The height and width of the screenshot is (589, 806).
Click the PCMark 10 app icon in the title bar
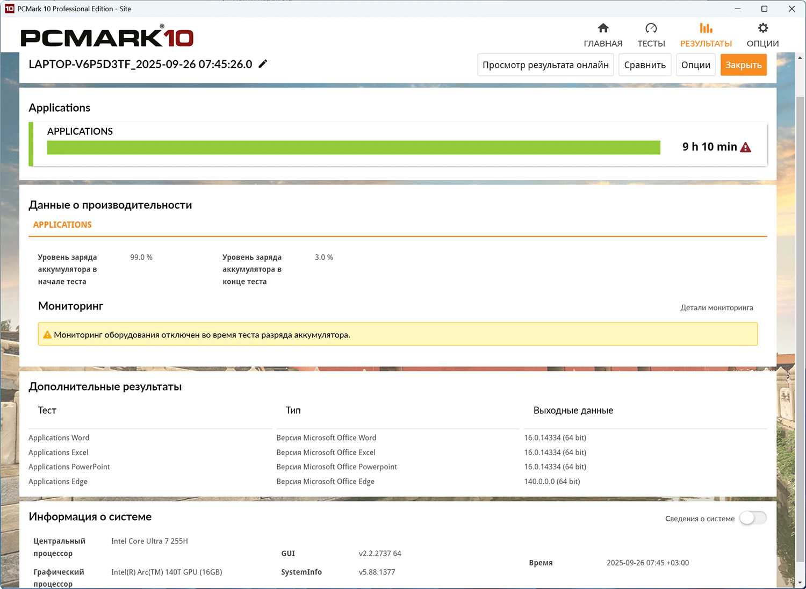9,9
